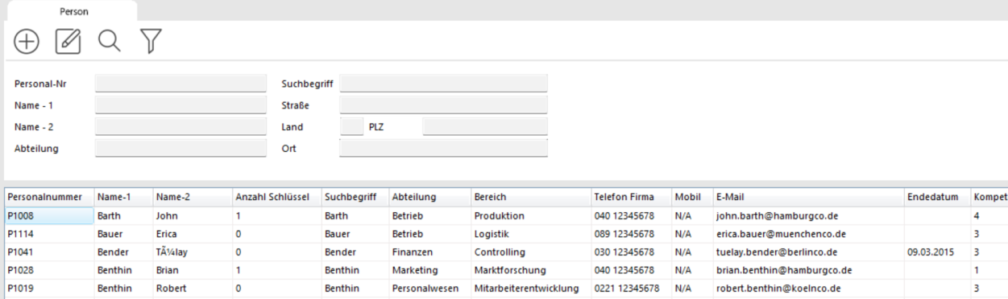The height and width of the screenshot is (299, 1008).
Task: Focus the PLZ input field
Action: [x=485, y=127]
